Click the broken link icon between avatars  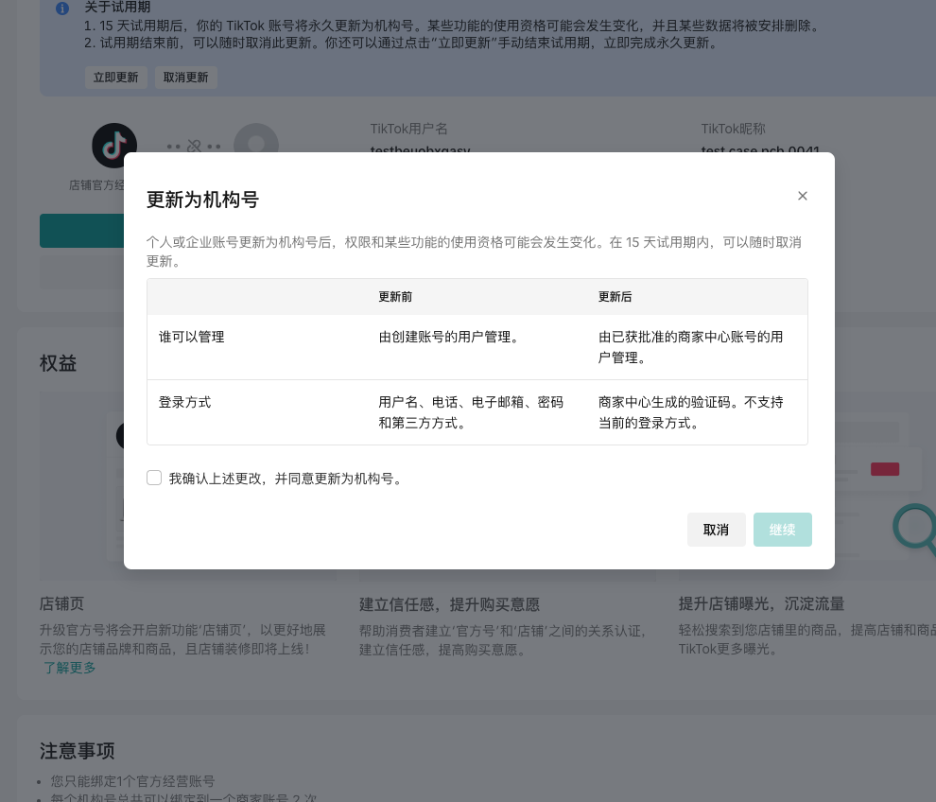194,147
